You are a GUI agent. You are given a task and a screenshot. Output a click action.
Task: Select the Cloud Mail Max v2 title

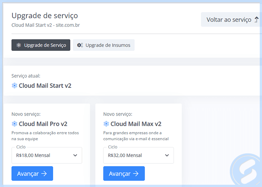click(x=136, y=124)
